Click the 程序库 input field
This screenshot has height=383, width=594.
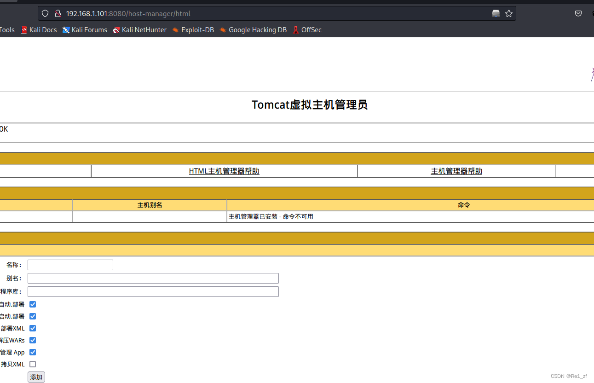tap(153, 291)
